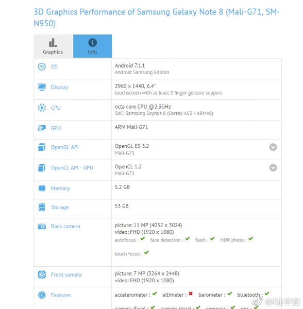Click the Display monitor icon
The width and height of the screenshot is (303, 309).
(42, 87)
